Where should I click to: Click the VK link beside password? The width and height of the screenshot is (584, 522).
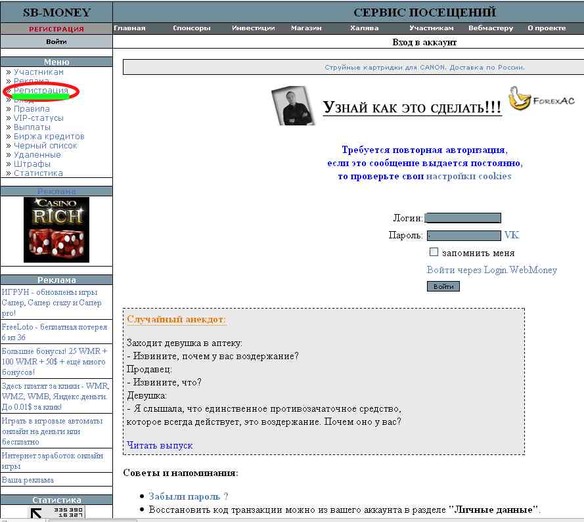click(x=511, y=235)
